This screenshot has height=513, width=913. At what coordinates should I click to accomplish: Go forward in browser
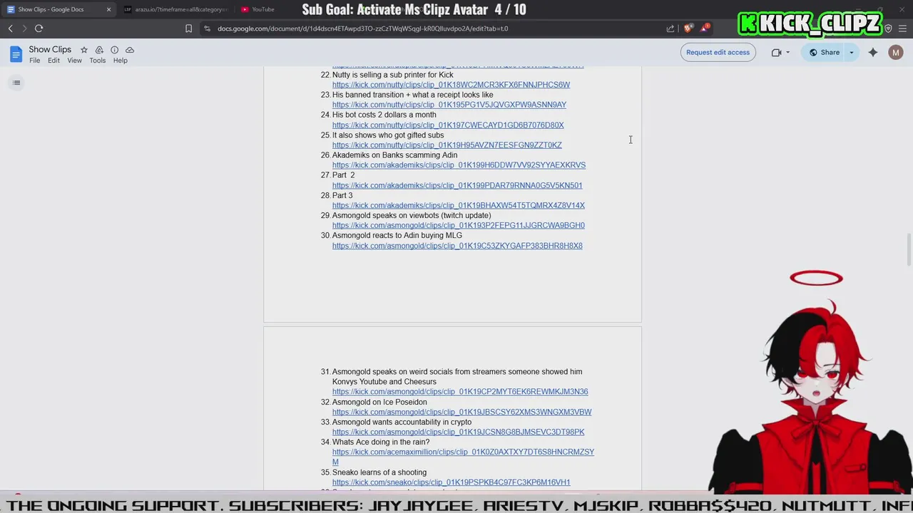(x=24, y=28)
